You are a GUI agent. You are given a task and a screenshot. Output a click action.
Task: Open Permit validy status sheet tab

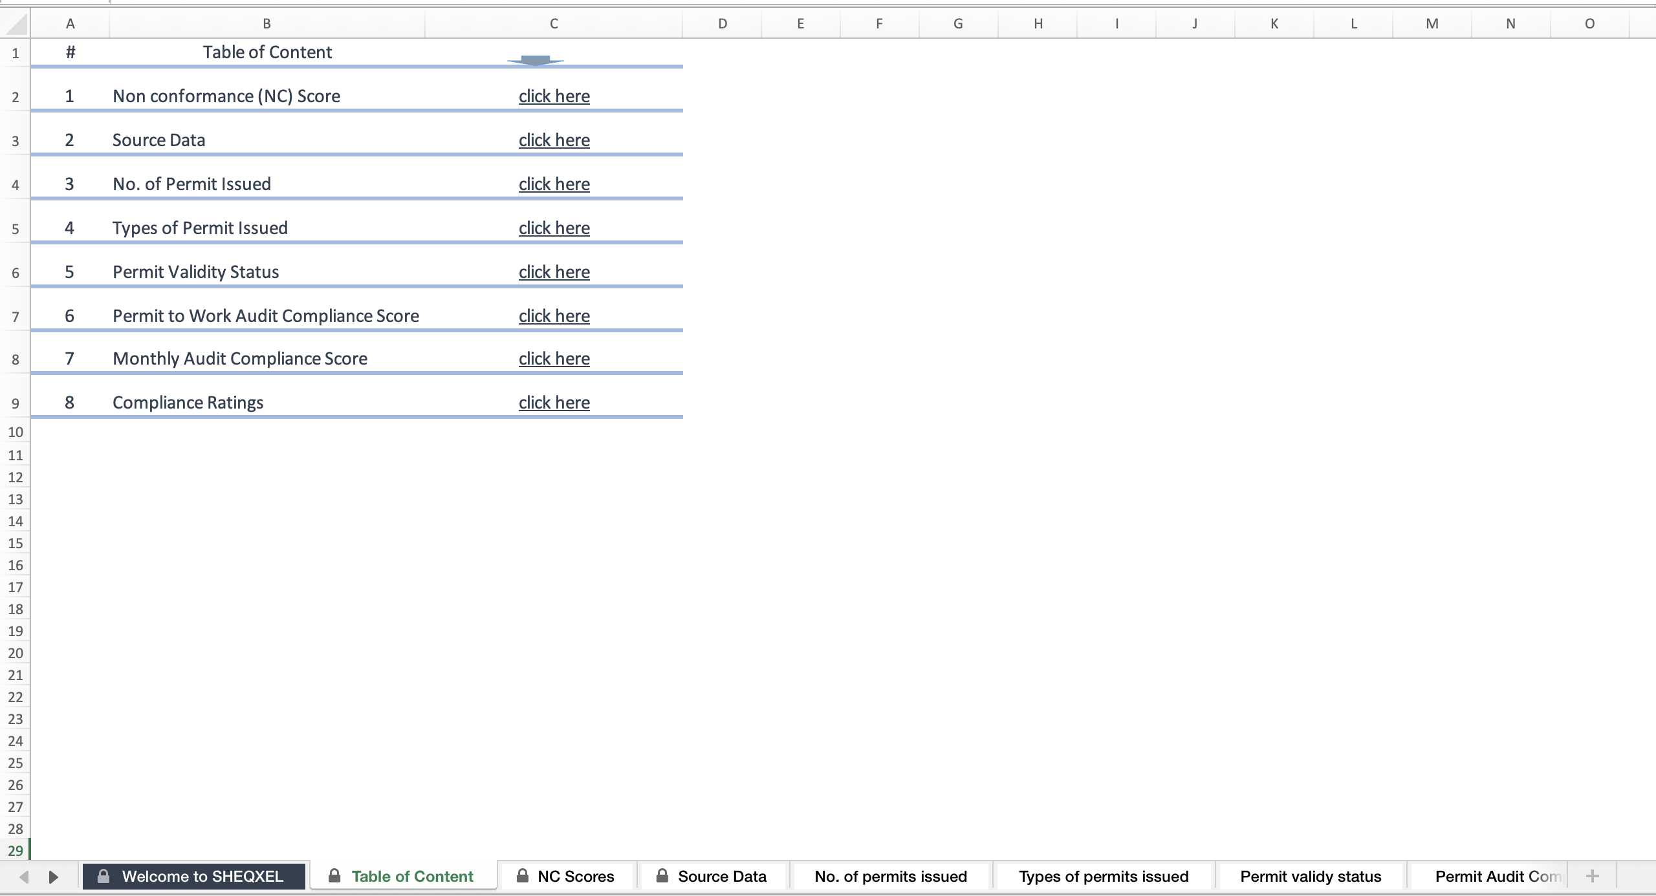1311,877
